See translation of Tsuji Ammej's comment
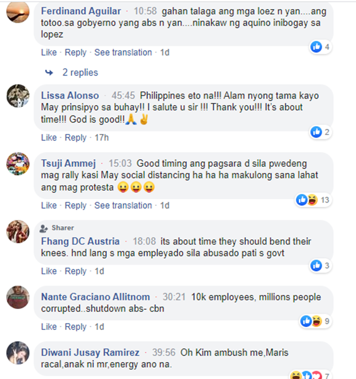 point(123,205)
